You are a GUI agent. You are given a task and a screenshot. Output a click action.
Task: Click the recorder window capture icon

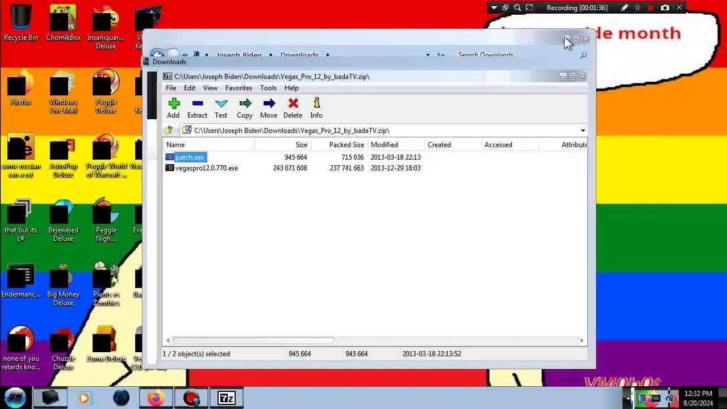(x=505, y=7)
